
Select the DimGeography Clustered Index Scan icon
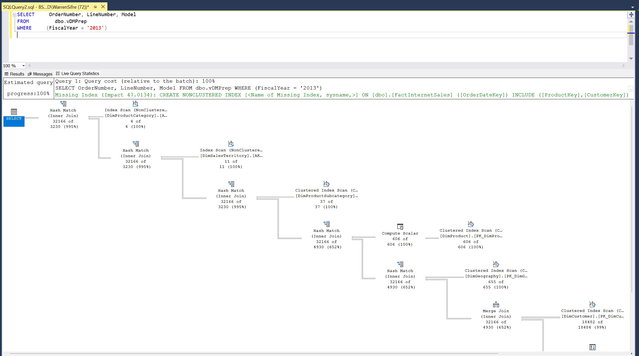(x=496, y=264)
